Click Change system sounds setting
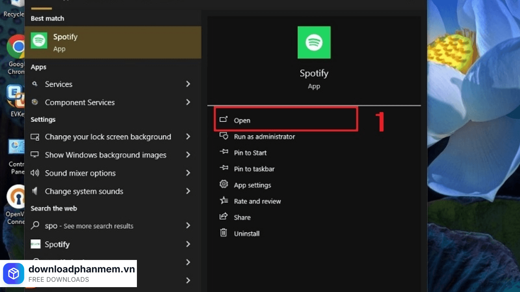This screenshot has height=292, width=520. (84, 191)
